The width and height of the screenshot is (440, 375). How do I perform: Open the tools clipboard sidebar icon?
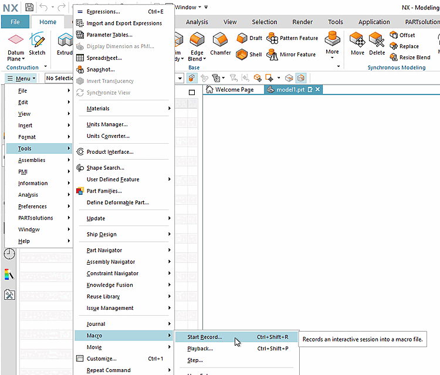tap(9, 295)
